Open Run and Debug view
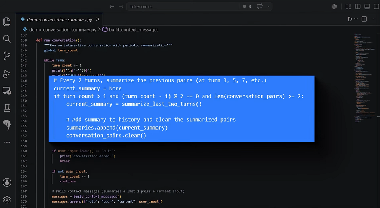Screen dimensions: 380x208 (7, 74)
